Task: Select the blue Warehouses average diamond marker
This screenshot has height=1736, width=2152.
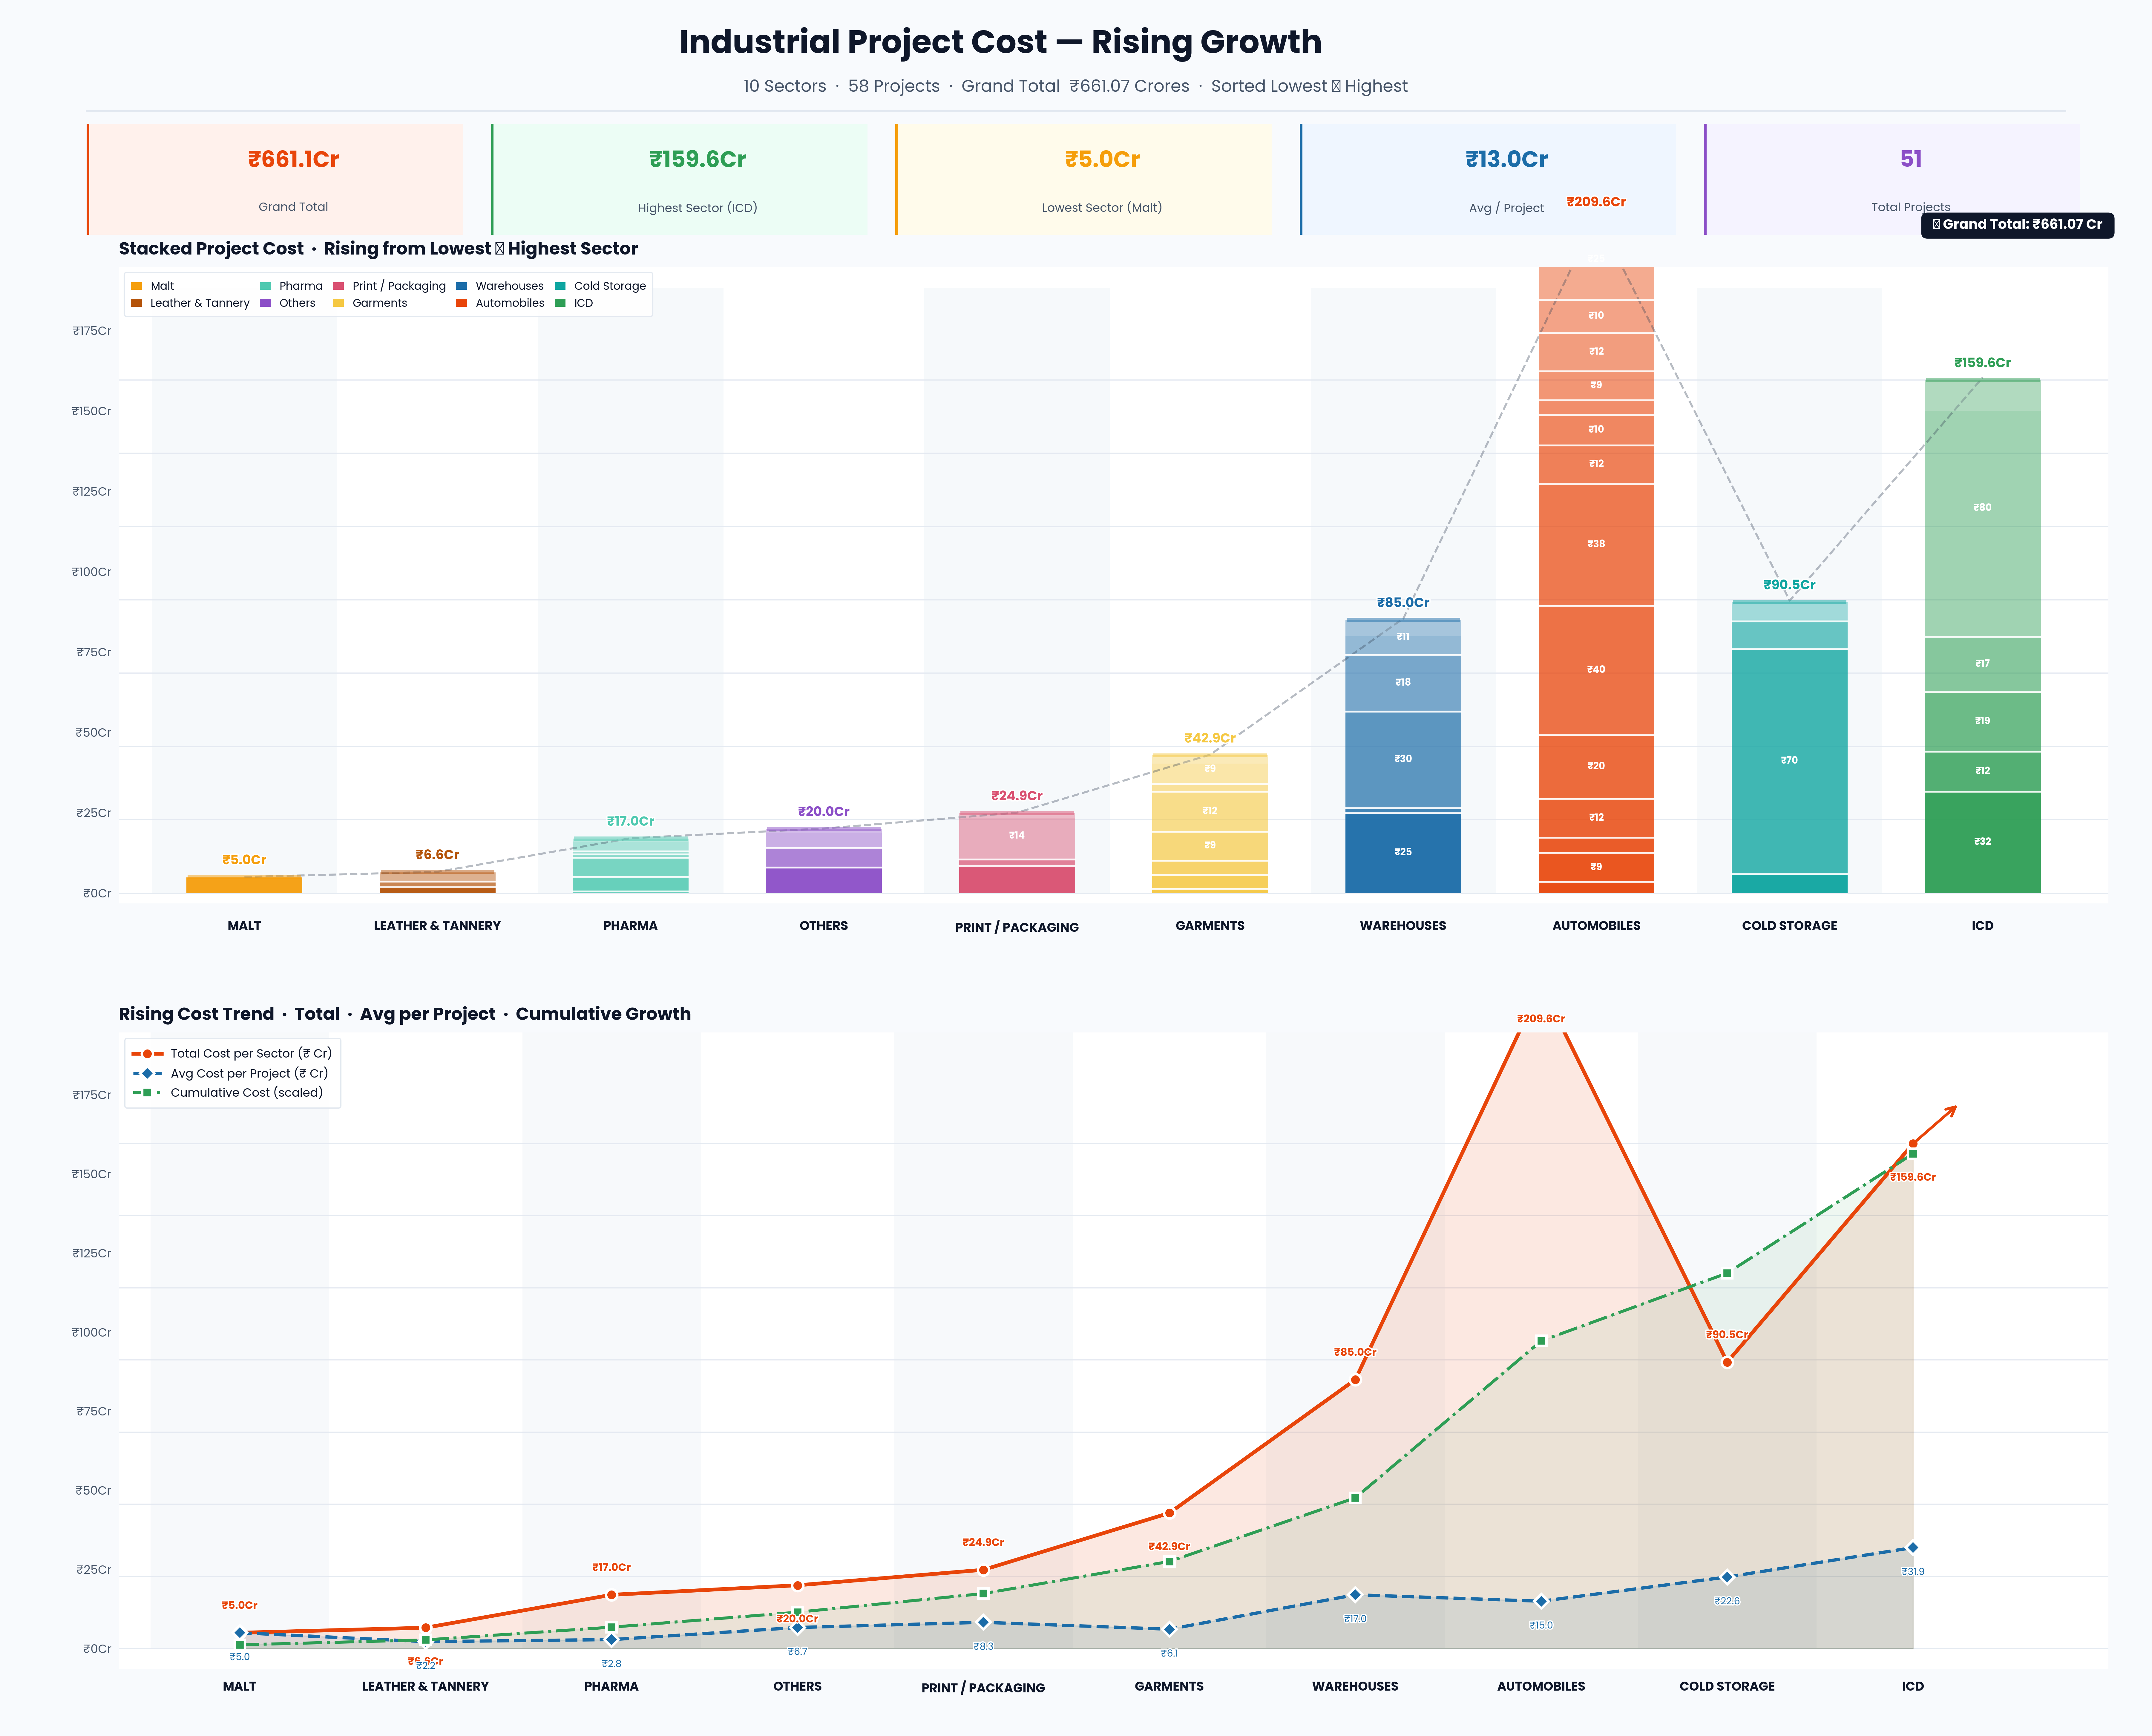Action: (x=1355, y=1595)
